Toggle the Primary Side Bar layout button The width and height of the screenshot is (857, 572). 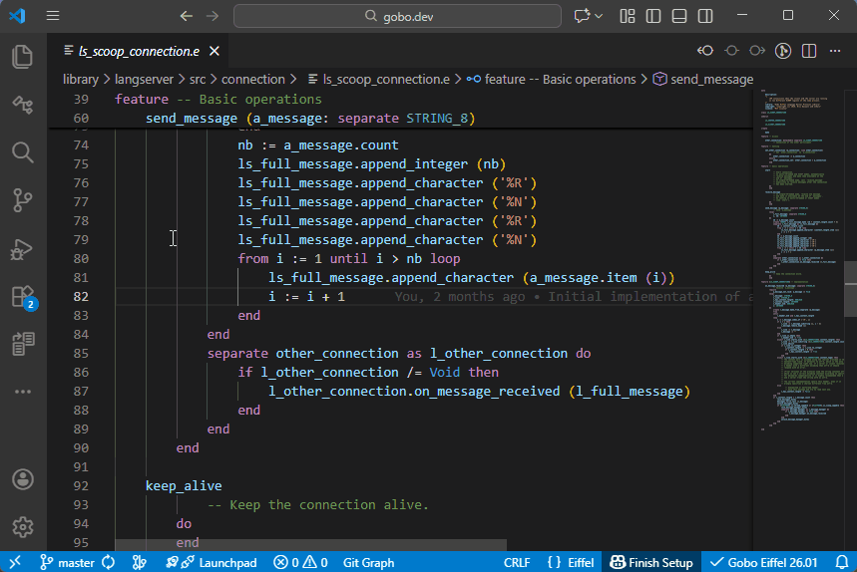653,16
